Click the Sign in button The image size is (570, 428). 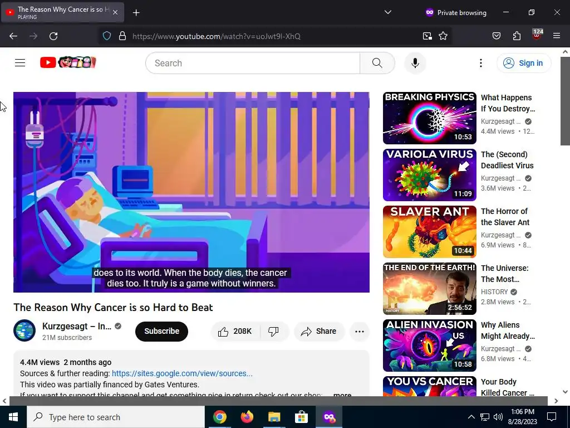523,63
